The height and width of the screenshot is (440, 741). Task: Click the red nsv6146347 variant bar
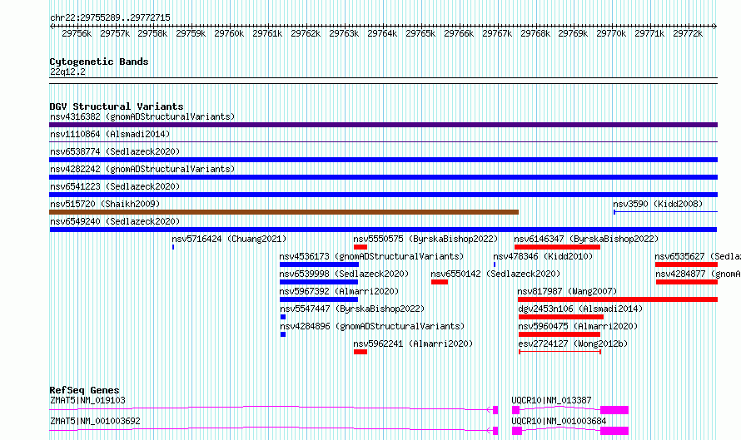click(557, 247)
